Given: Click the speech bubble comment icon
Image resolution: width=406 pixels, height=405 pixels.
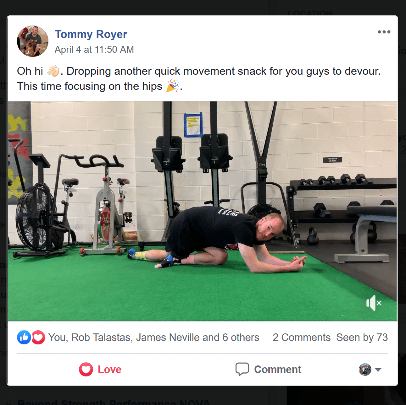Looking at the screenshot, I should [x=242, y=369].
